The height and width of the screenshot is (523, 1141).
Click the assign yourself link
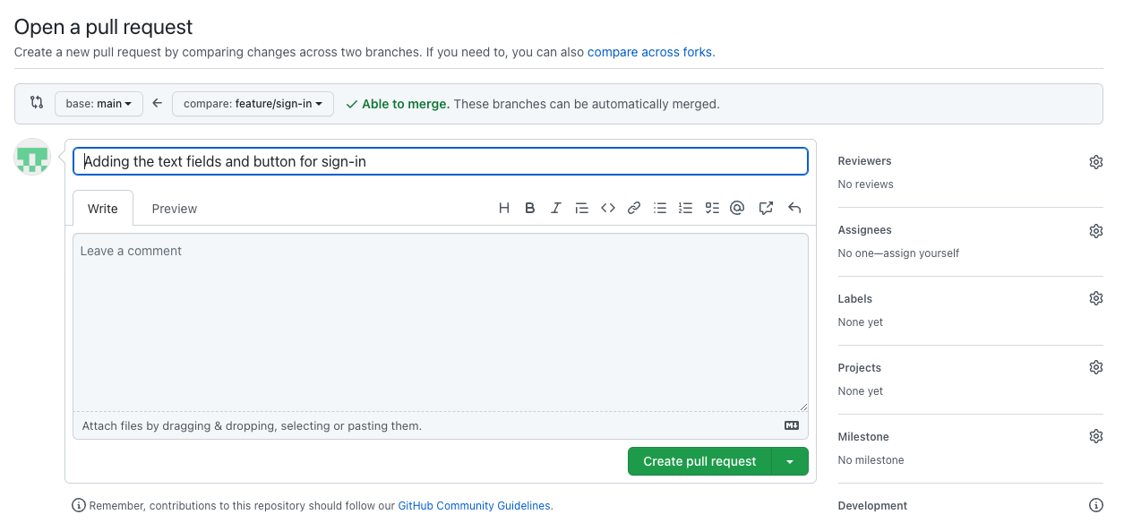pos(923,253)
